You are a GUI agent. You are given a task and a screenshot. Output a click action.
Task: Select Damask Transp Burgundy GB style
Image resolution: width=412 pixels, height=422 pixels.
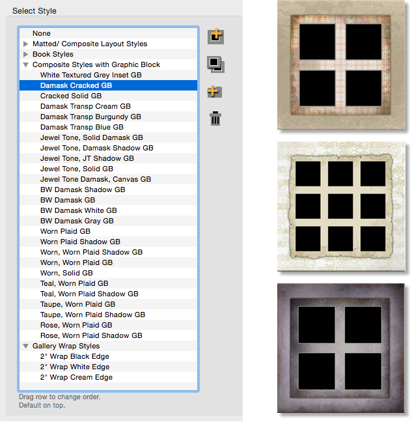(x=90, y=117)
